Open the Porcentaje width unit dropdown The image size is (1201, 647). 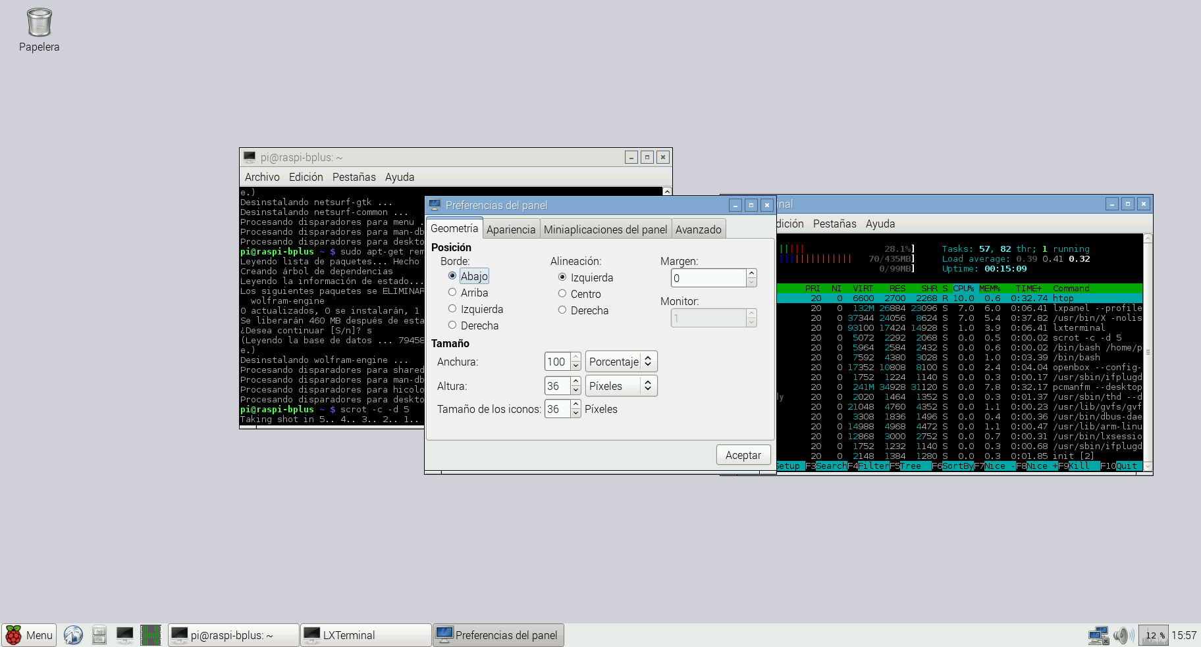pos(621,362)
